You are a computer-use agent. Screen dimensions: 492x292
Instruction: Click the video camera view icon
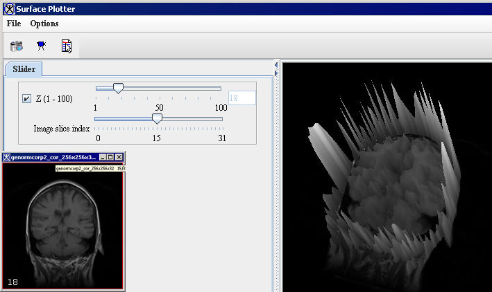[x=42, y=46]
